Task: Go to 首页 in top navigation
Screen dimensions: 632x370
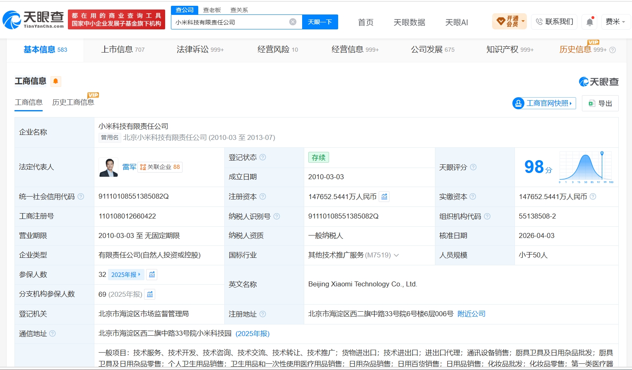Action: pos(365,22)
